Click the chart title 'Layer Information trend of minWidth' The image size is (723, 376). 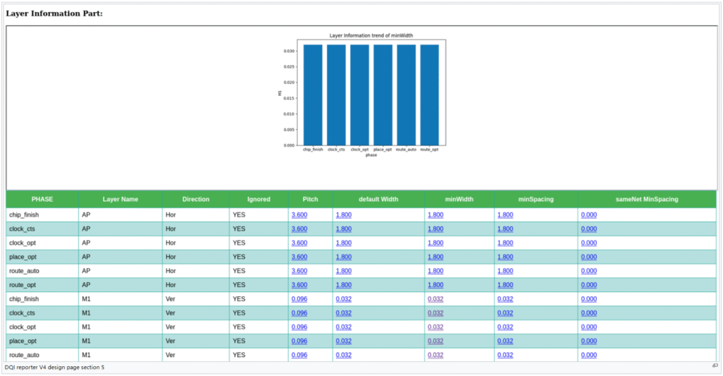pos(371,35)
